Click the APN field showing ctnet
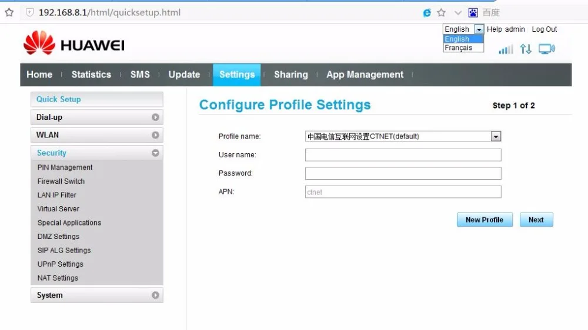Image resolution: width=588 pixels, height=330 pixels. click(x=403, y=192)
